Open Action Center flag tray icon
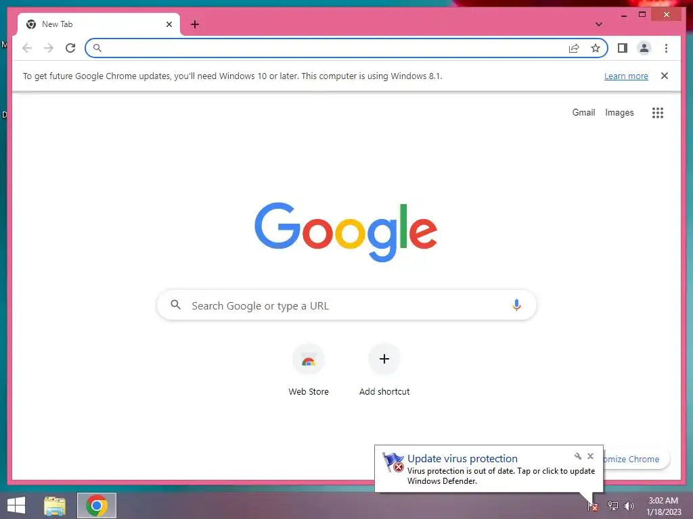This screenshot has height=519, width=693. tap(593, 506)
